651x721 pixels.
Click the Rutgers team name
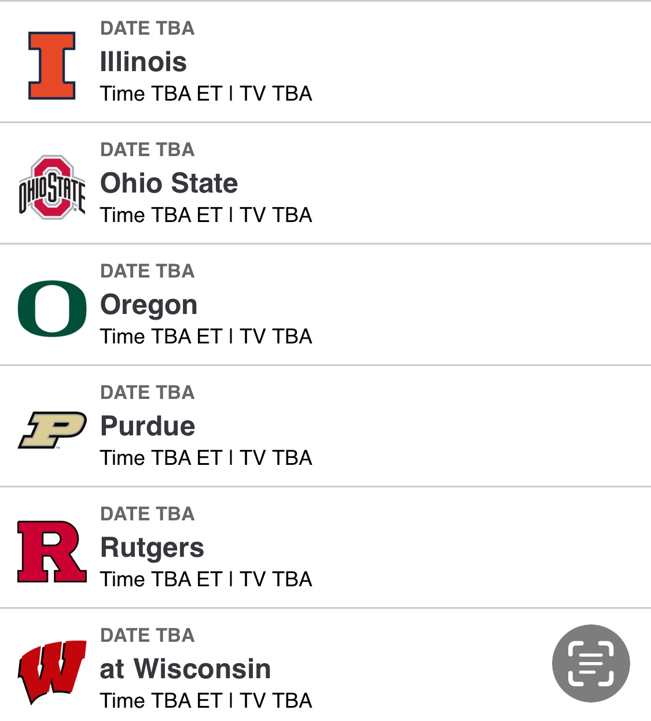pos(152,548)
